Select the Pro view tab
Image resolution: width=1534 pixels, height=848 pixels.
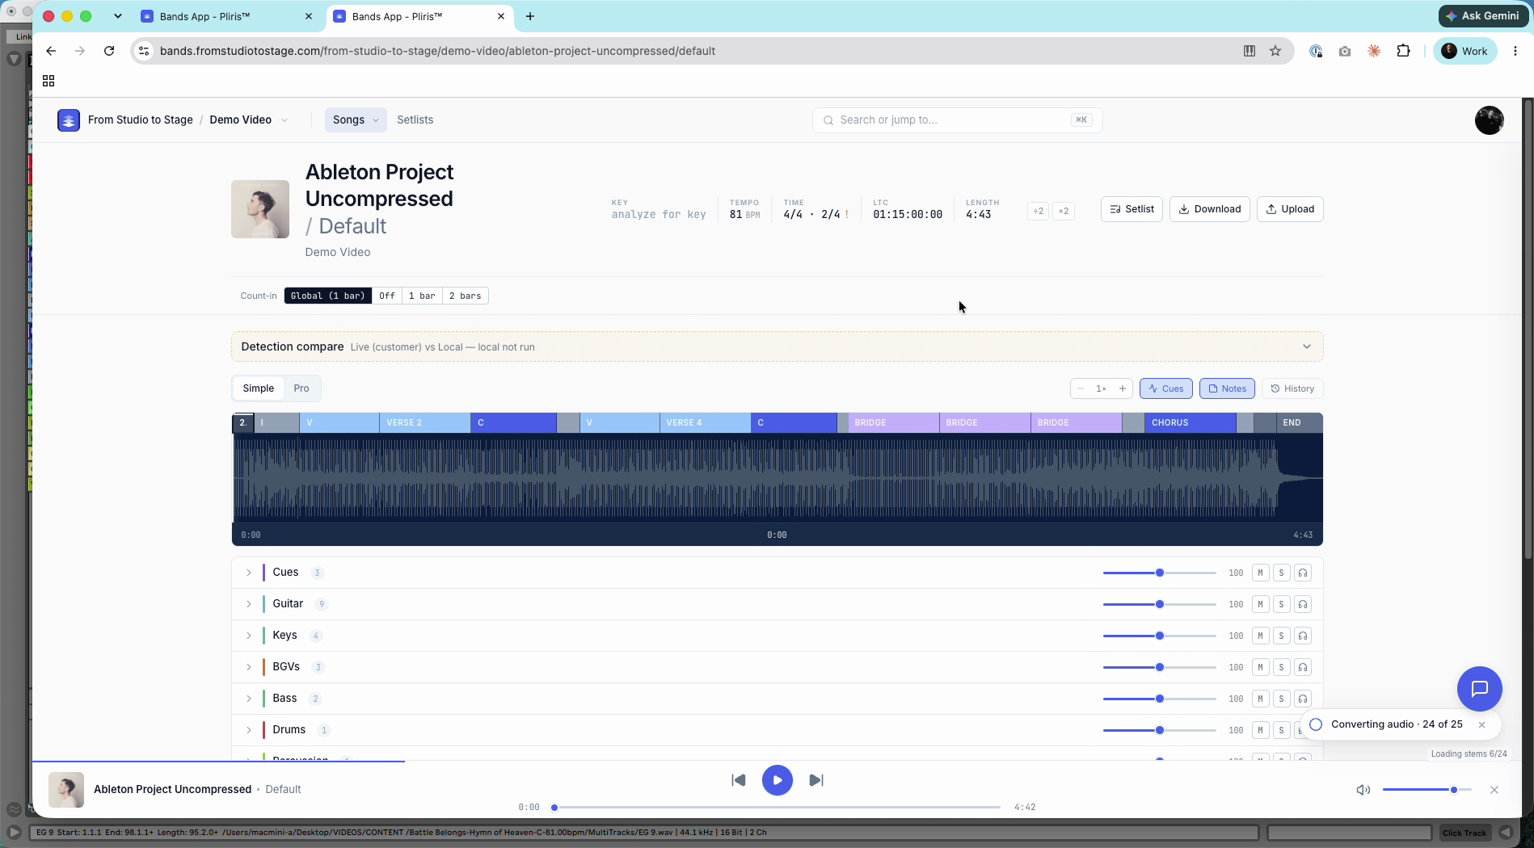point(301,388)
